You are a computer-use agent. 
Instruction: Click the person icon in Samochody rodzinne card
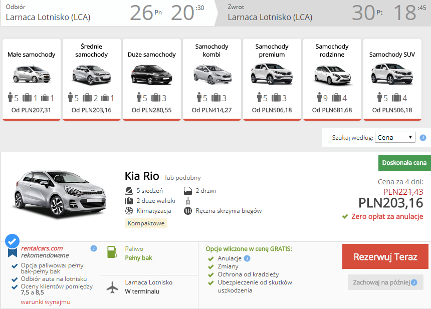pyautogui.click(x=319, y=97)
